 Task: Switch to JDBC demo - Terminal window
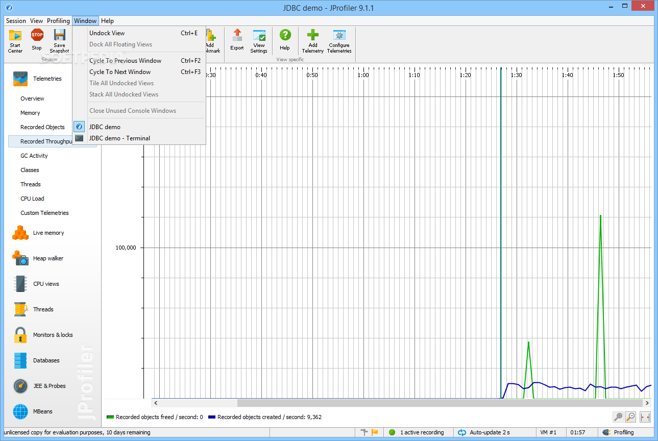[139, 138]
